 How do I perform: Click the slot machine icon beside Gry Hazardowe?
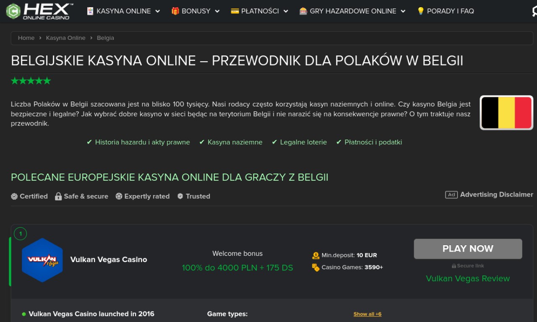point(303,11)
